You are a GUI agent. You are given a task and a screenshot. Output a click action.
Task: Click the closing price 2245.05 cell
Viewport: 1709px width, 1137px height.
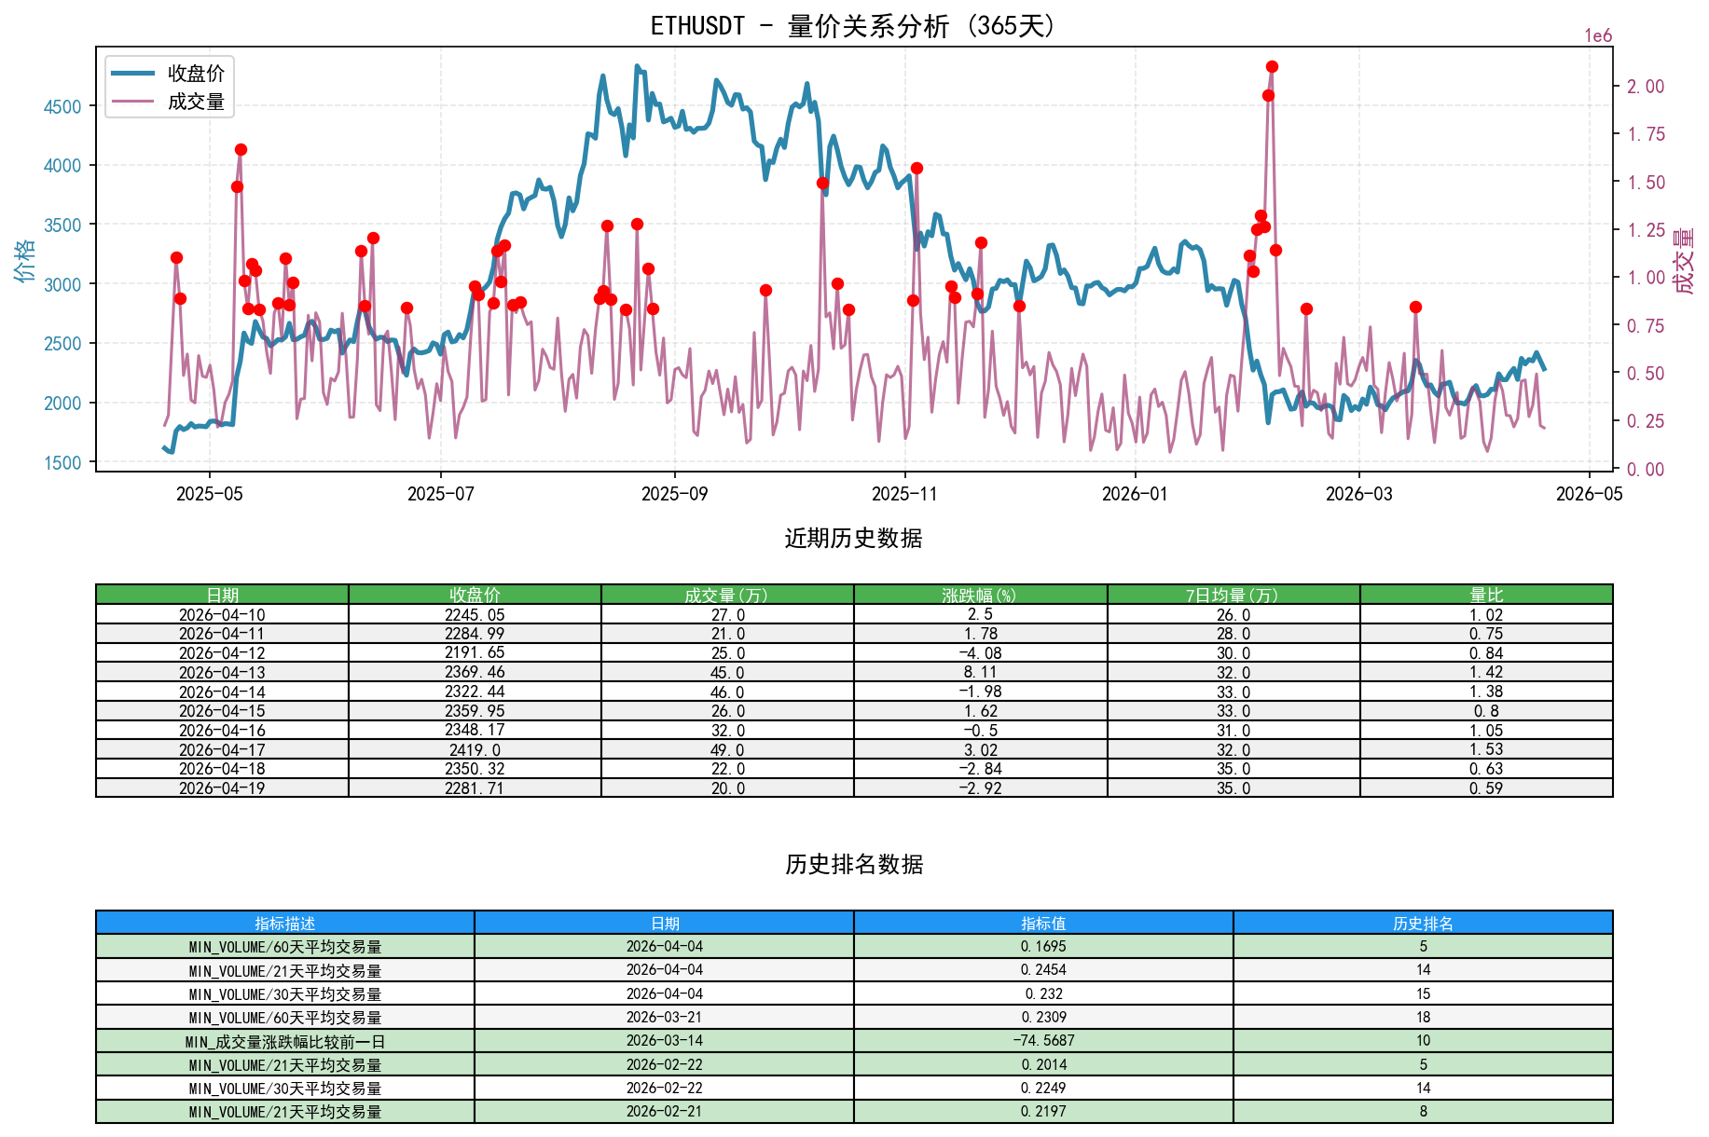pyautogui.click(x=475, y=614)
